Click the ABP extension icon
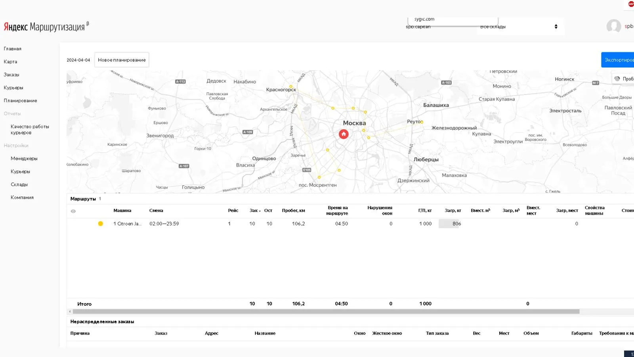Image resolution: width=634 pixels, height=357 pixels. click(x=631, y=4)
